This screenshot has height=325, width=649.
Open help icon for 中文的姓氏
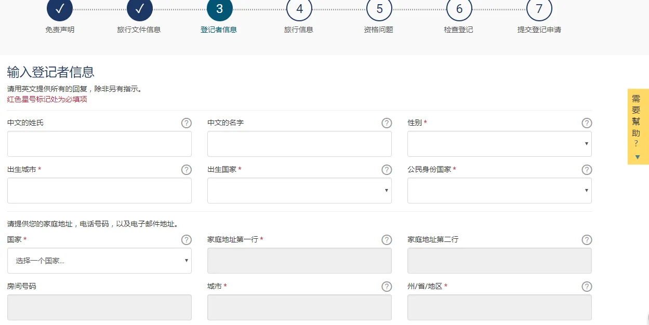(187, 123)
